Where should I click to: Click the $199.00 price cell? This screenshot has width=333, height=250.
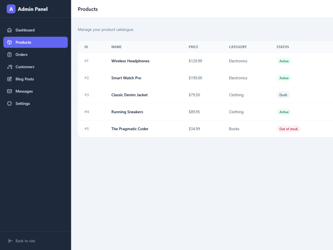pyautogui.click(x=195, y=78)
